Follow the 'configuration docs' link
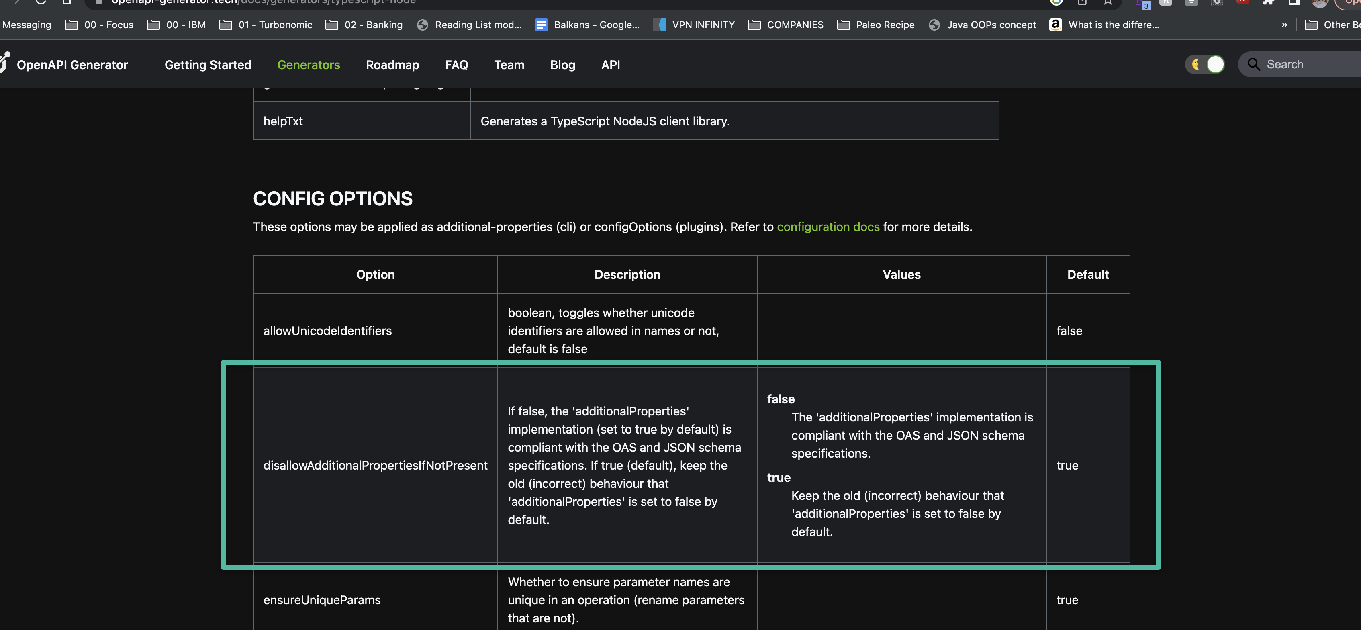Viewport: 1361px width, 630px height. [x=828, y=227]
